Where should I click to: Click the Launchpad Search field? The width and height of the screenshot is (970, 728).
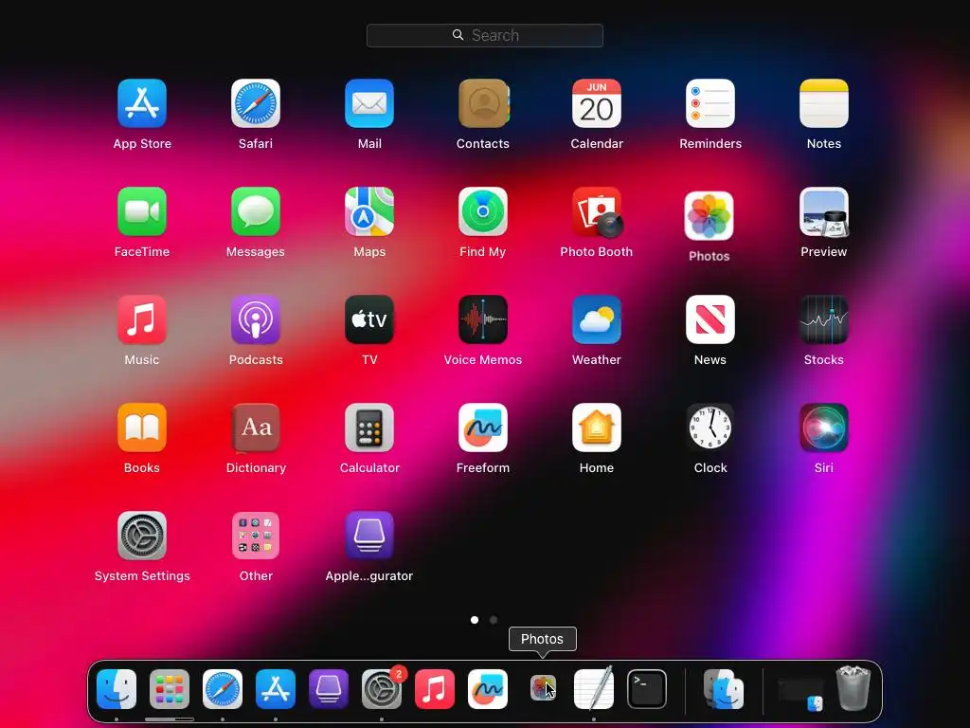tap(485, 35)
